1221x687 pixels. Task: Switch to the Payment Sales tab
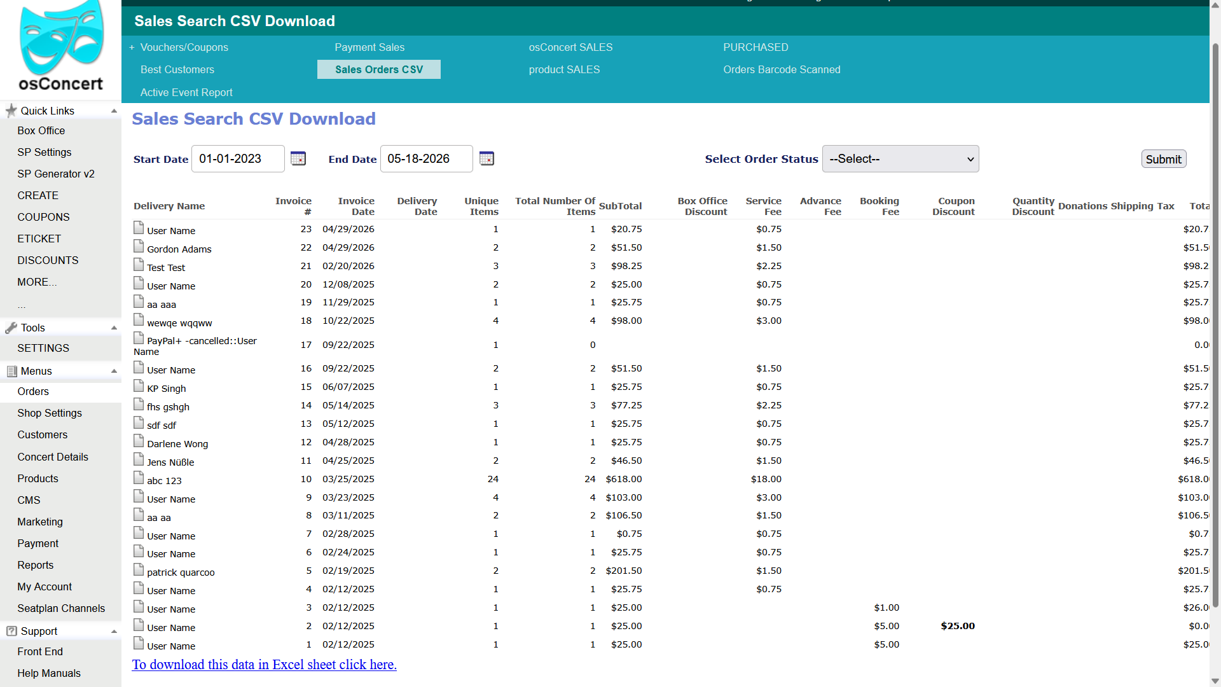(x=369, y=47)
